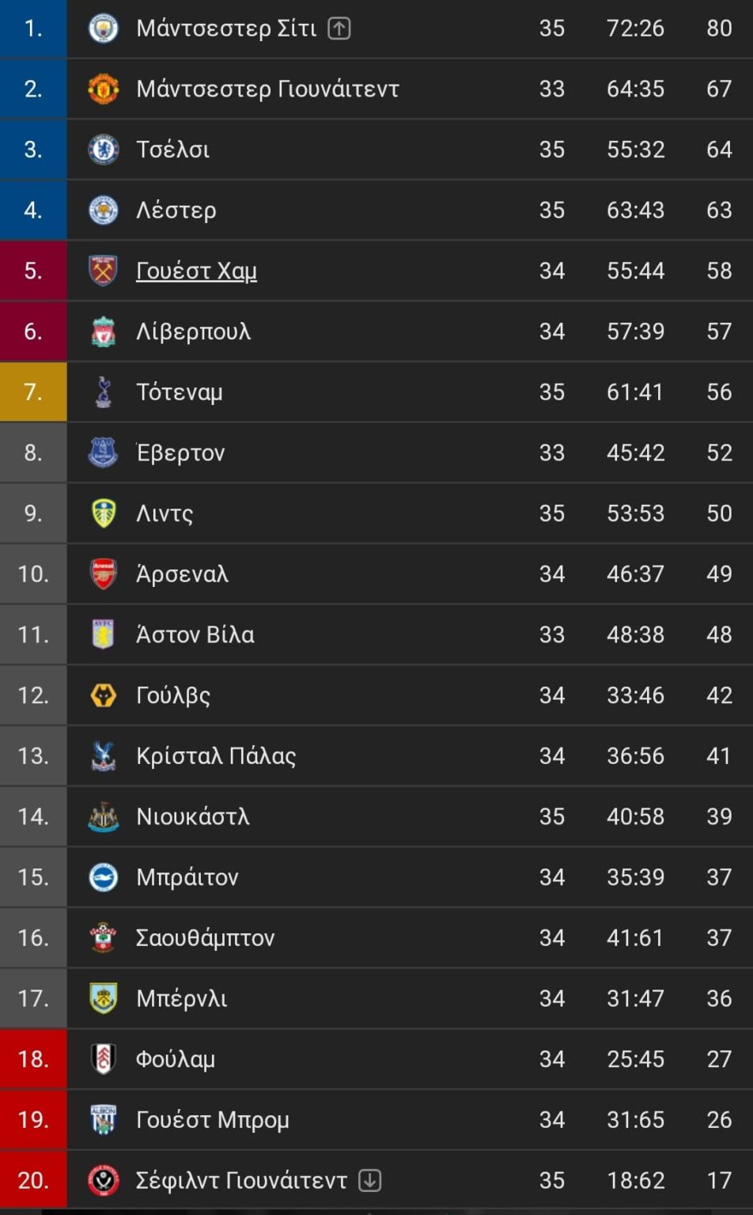Click Άστον Βίλα points value 48
Image resolution: width=753 pixels, height=1215 pixels.
pyautogui.click(x=718, y=634)
